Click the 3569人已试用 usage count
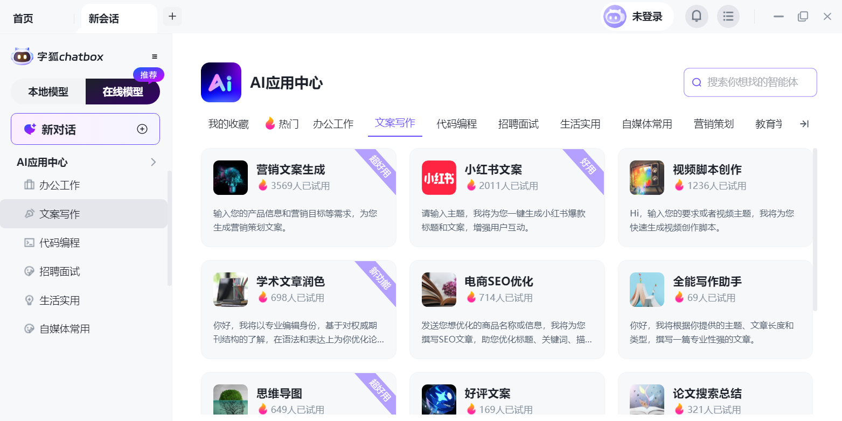Image resolution: width=842 pixels, height=421 pixels. (x=300, y=186)
